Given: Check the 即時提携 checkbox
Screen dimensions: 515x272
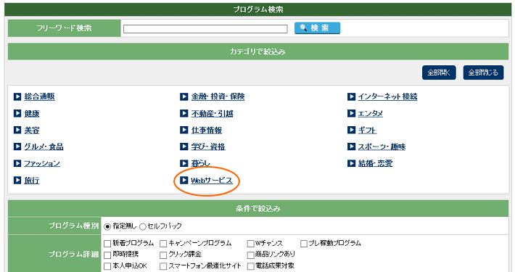Looking at the screenshot, I should coord(107,255).
